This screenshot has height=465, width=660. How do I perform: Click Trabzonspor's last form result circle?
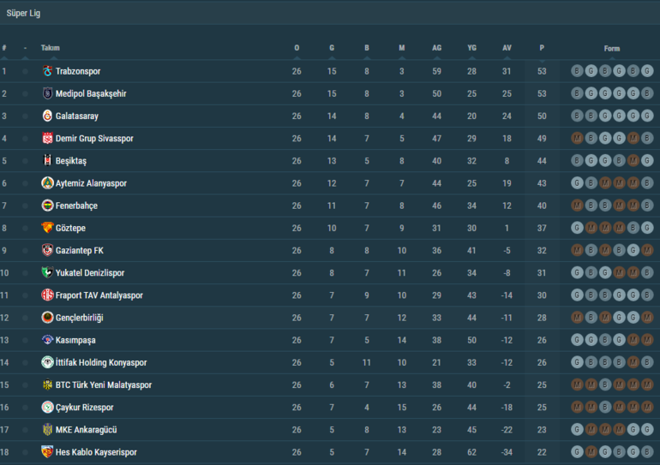647,71
